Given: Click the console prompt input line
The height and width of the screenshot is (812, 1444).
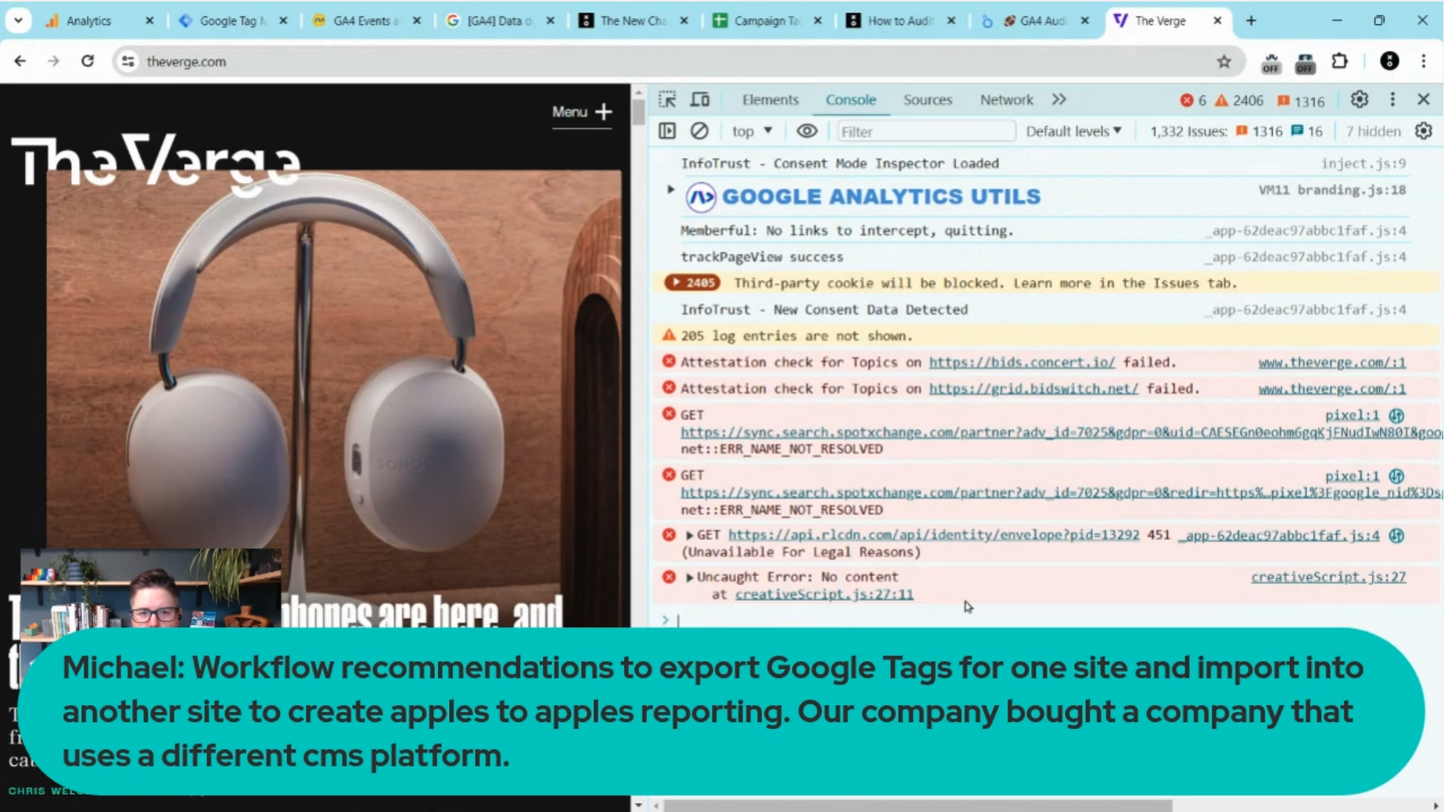Looking at the screenshot, I should (1048, 620).
